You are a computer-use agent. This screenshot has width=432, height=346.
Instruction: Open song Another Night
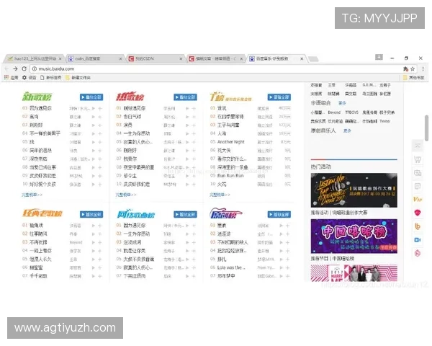coord(231,142)
